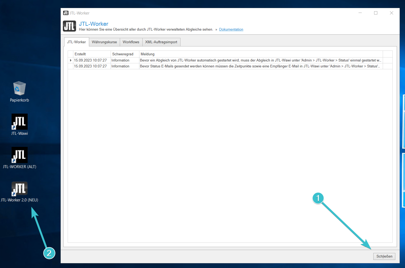
Task: Sort by the Schweregrad column header
Action: 125,54
